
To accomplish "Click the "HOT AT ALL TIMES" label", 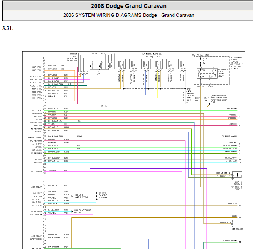I will coord(200,55).
